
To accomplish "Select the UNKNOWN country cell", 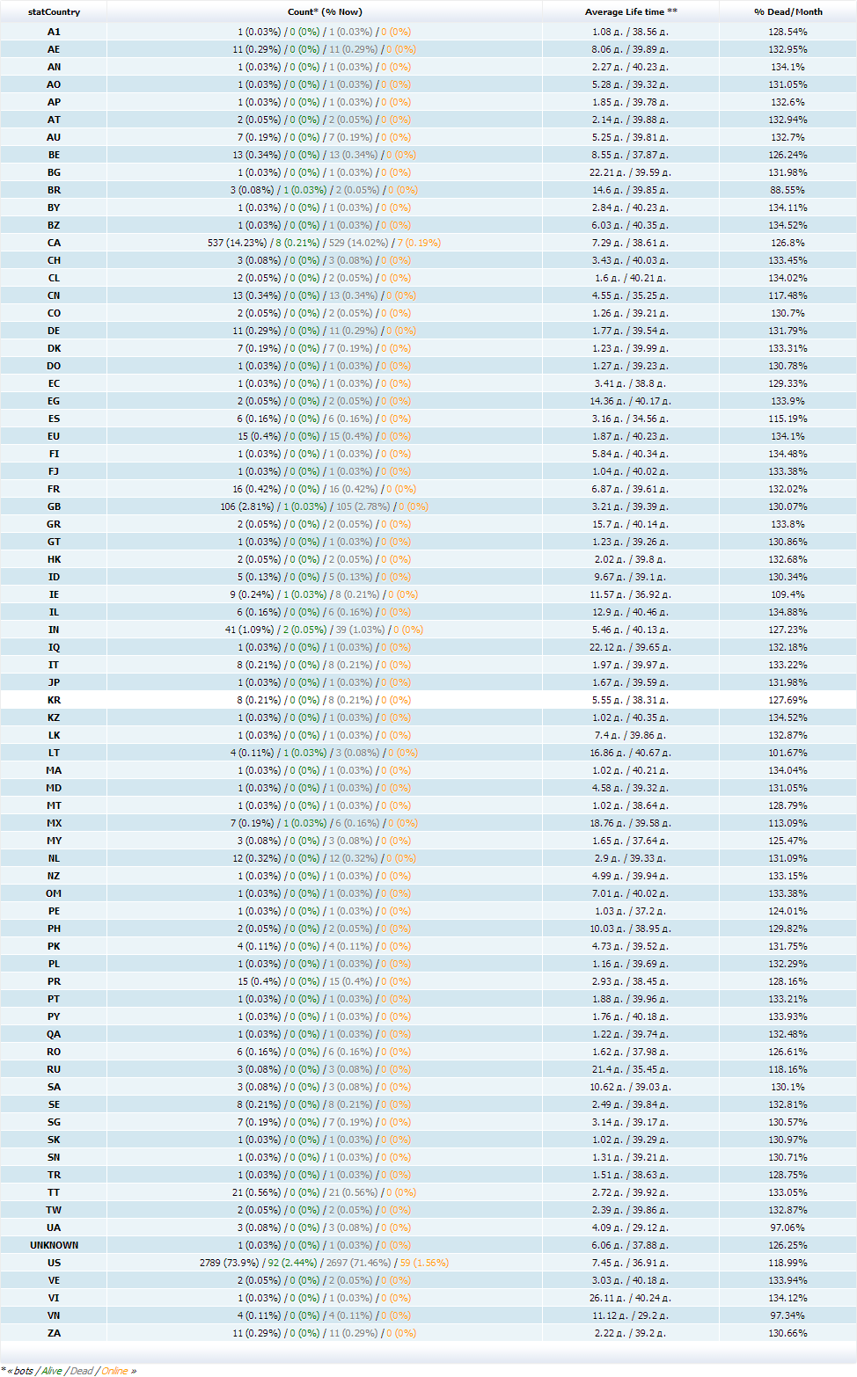I will (54, 1245).
